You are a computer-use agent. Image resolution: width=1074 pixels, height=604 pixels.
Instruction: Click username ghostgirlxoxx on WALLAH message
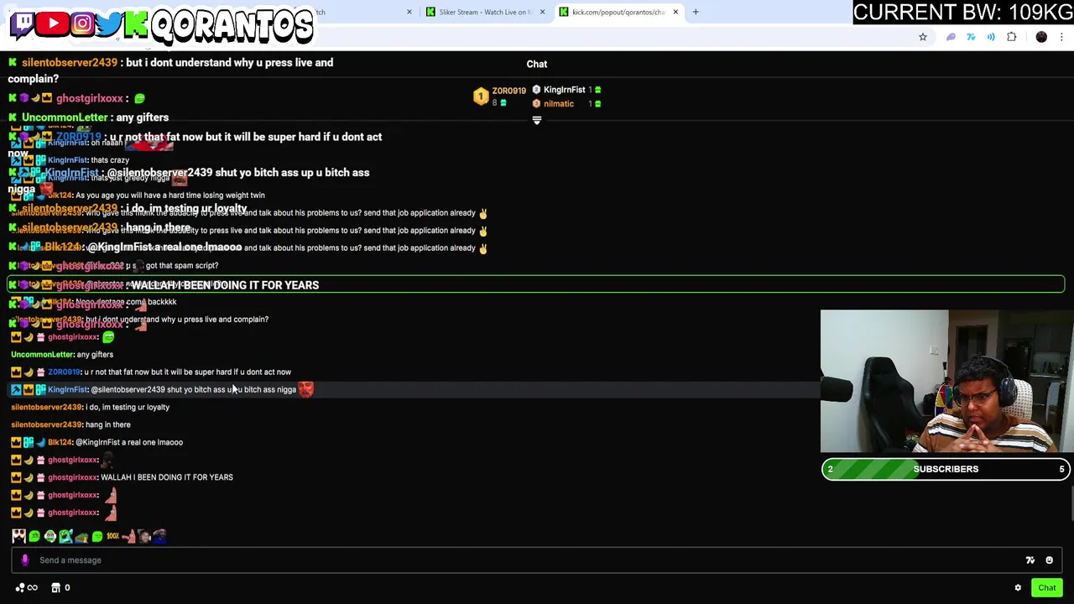tap(73, 477)
